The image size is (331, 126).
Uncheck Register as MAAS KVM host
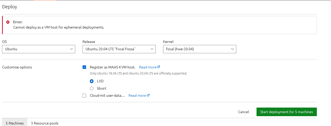(84, 67)
